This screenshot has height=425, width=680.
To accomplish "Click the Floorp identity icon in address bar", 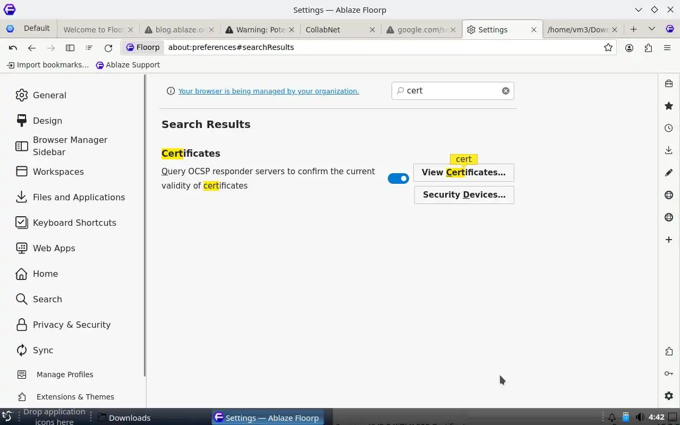I will tap(143, 47).
